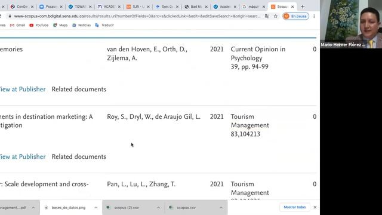The image size is (382, 215).
Task: Open the Traducir bookmark
Action: tap(104, 25)
